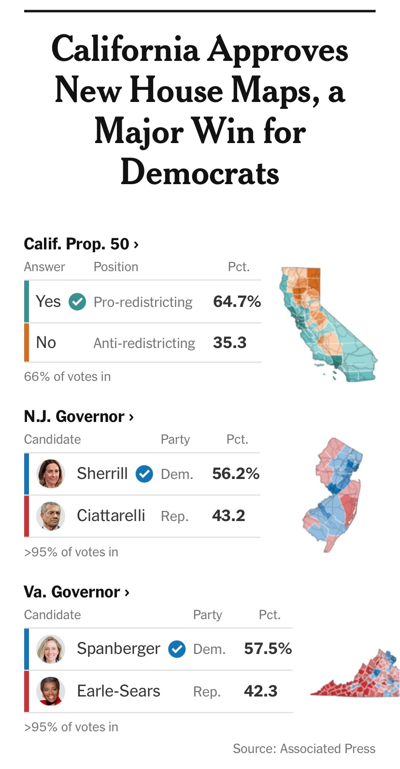Viewport: 400px width, 769px height.
Task: Click the chevron after Calif. Prop. 50
Action: [x=136, y=245]
